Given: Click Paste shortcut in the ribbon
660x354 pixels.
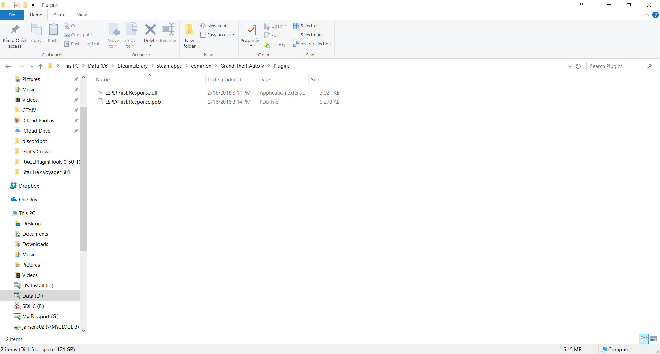Looking at the screenshot, I should click(82, 44).
